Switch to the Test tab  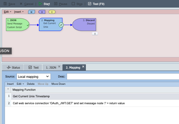[33, 68]
